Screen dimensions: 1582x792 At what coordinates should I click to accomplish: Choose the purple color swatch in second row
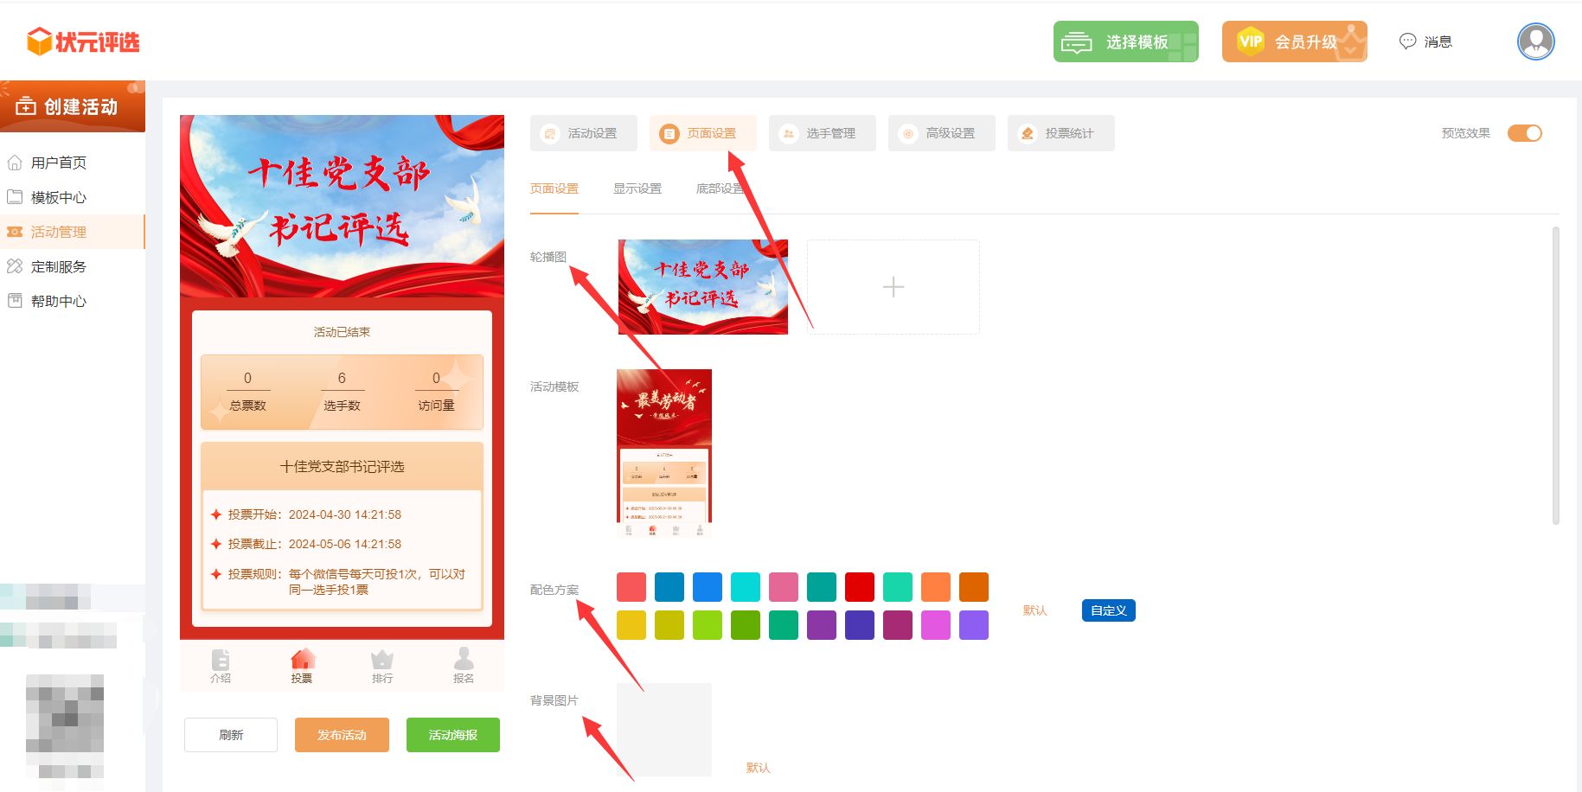coord(821,625)
